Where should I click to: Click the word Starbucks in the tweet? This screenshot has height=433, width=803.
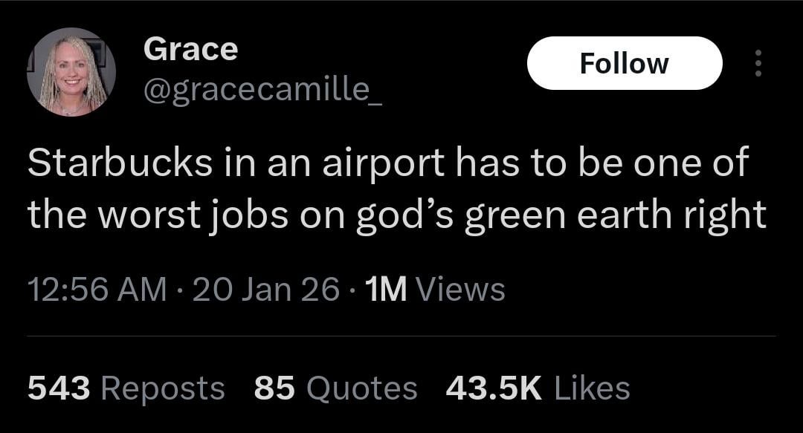tap(119, 163)
